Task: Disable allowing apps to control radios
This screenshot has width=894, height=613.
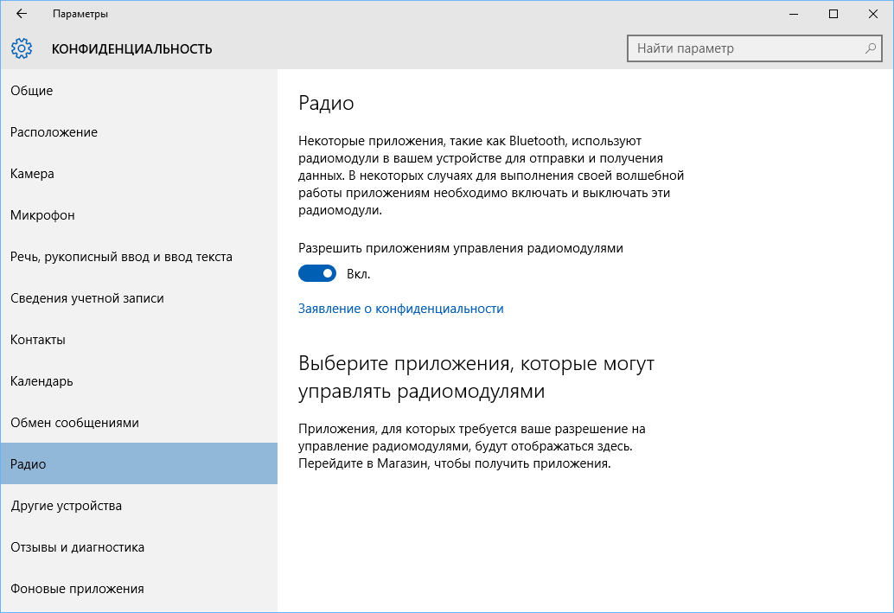Action: 317,272
